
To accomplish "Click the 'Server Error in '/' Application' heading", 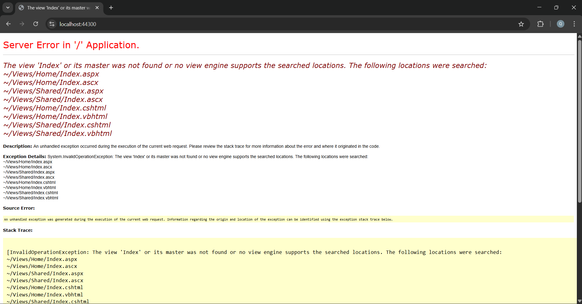I will 71,45.
